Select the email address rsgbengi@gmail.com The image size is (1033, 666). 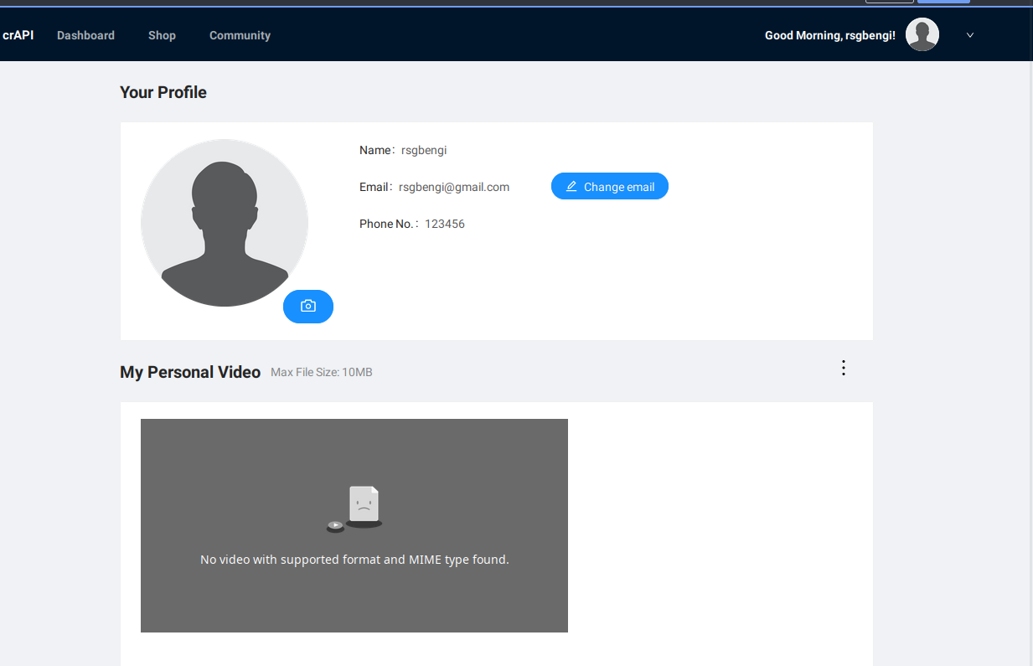(453, 187)
